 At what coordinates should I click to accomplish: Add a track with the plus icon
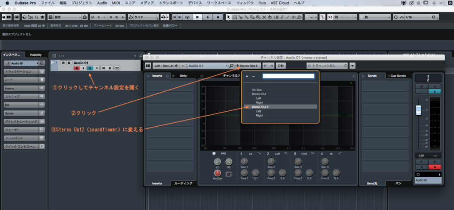coord(135,55)
